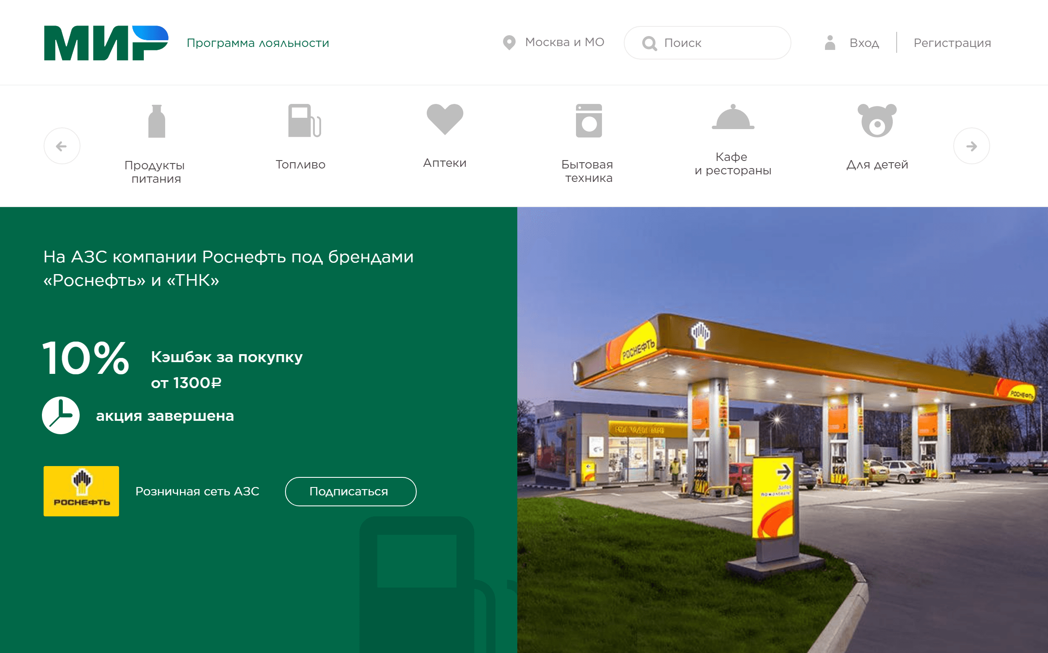The image size is (1048, 653).
Task: Click the clock icon near акция завершена
Action: (61, 415)
